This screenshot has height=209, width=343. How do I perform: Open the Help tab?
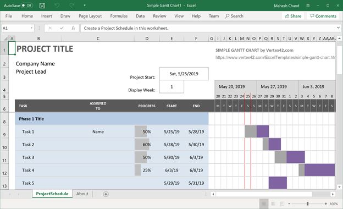pos(196,16)
